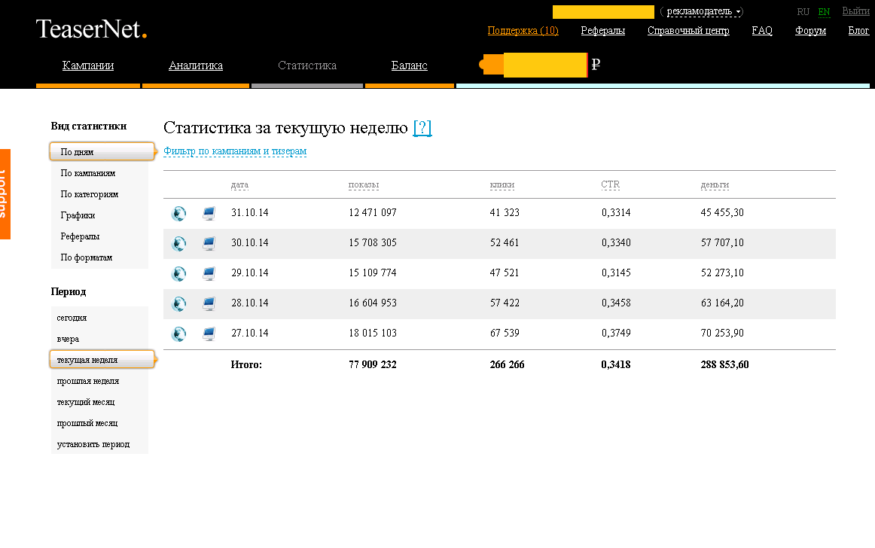Open the 'установить период' custom period option
The width and height of the screenshot is (875, 548).
point(93,444)
